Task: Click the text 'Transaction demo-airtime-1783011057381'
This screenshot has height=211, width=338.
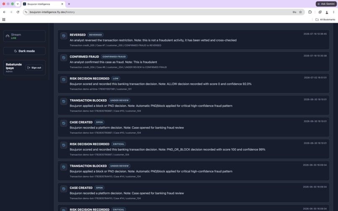Action: point(92,89)
